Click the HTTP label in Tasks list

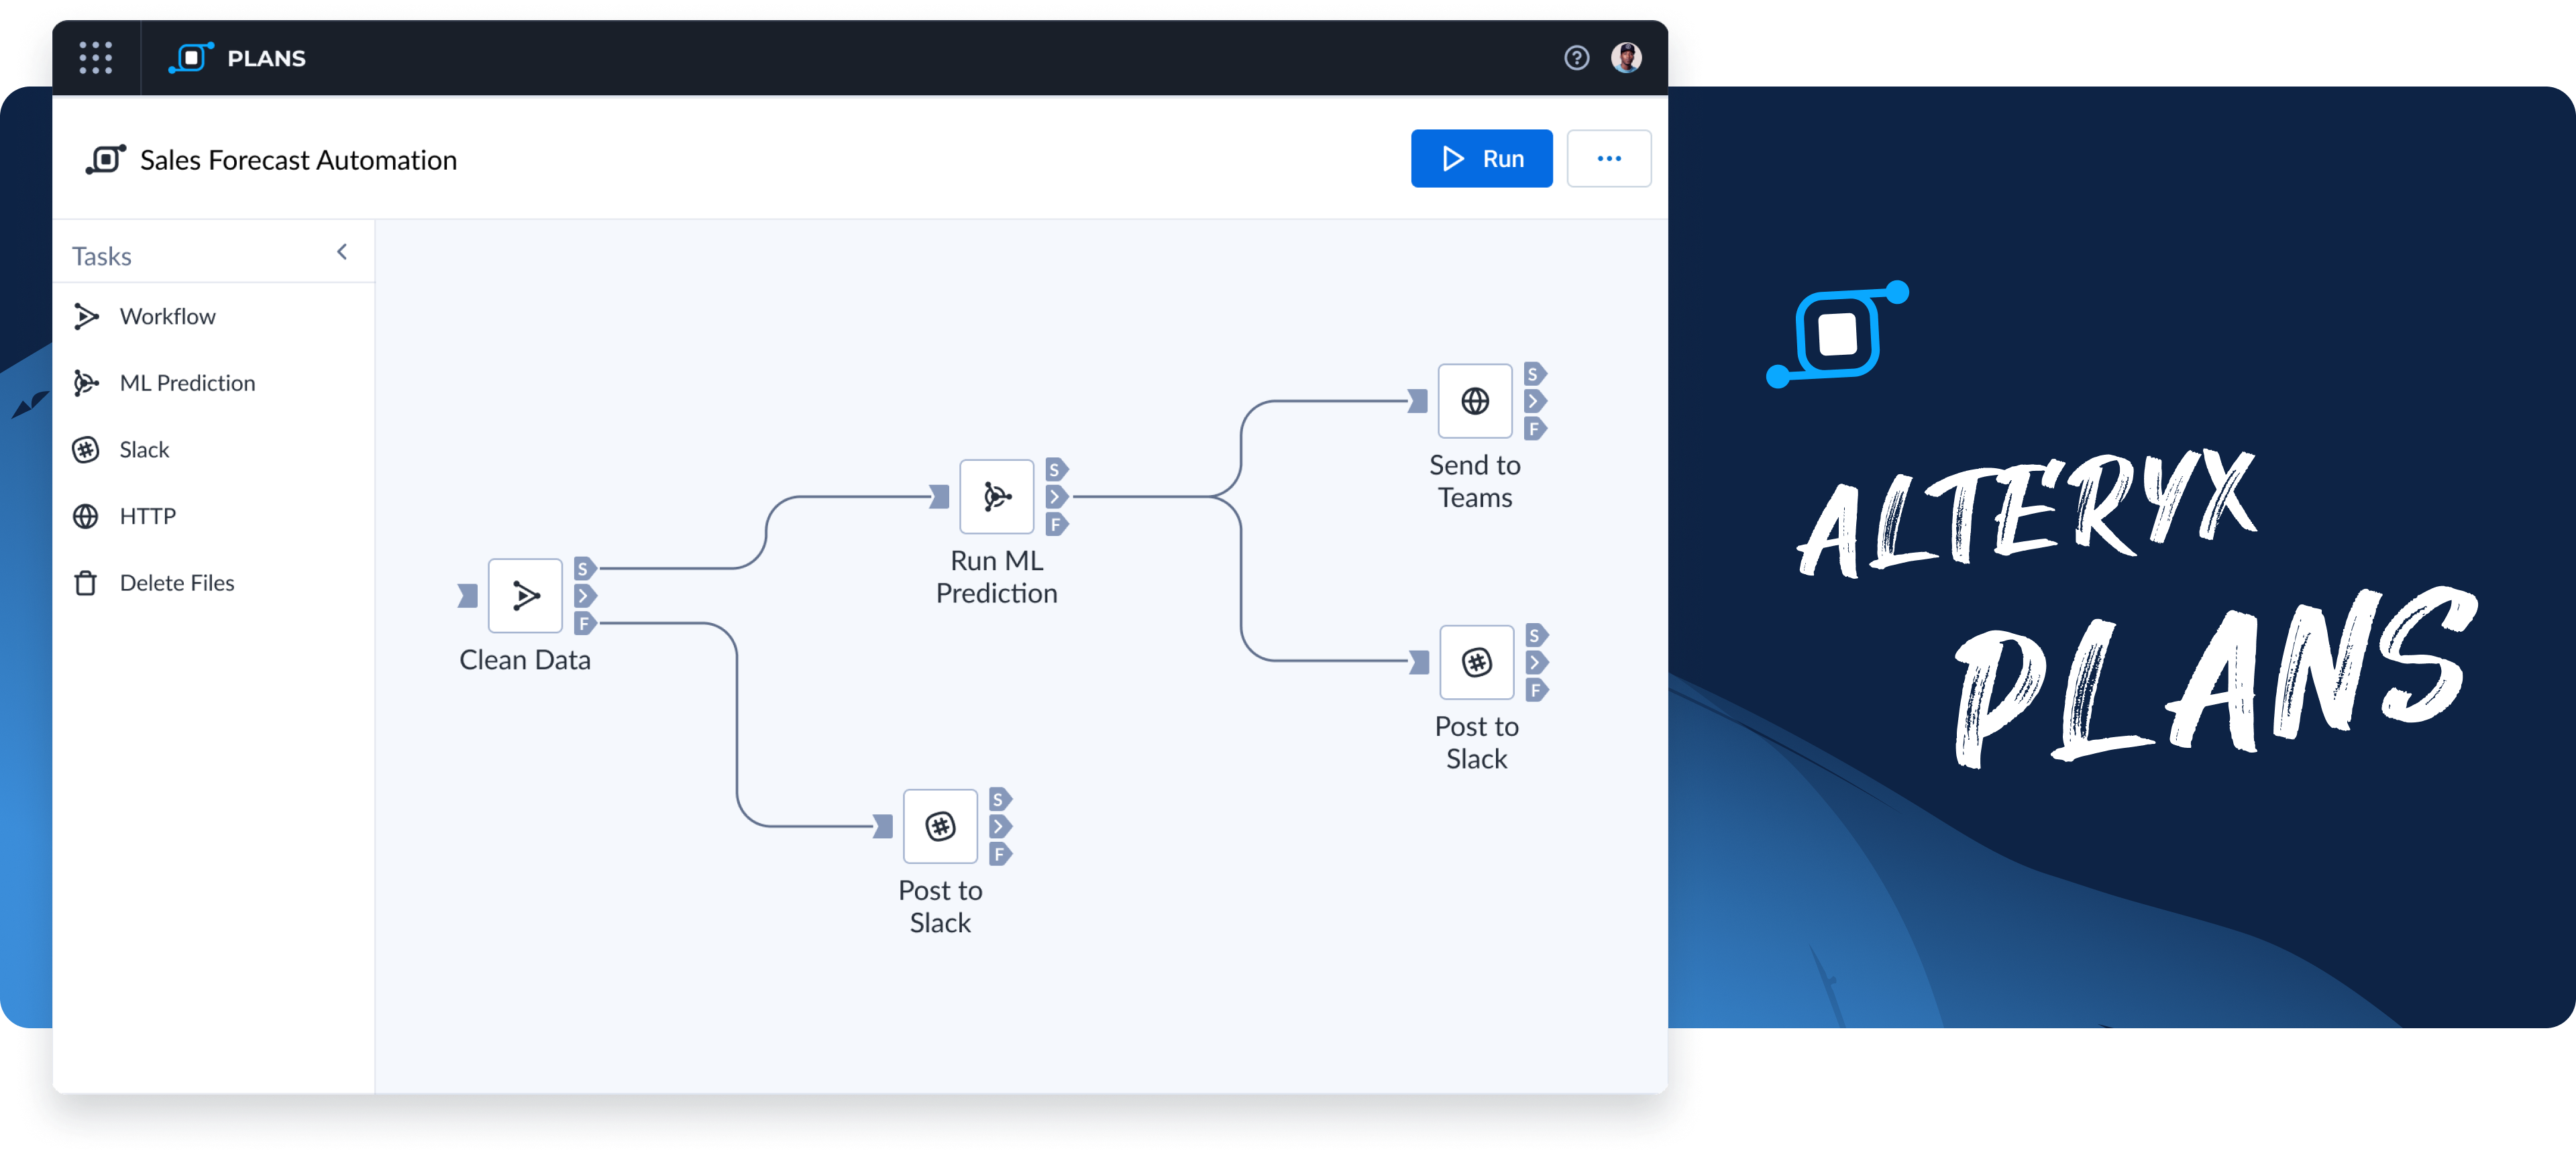147,516
